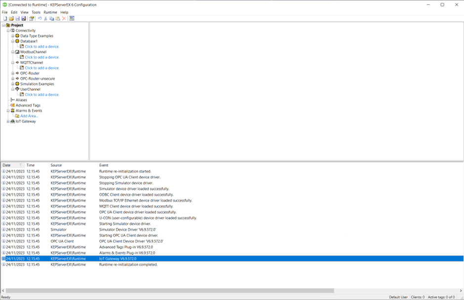Viewport: 464px width, 300px height.
Task: Click the Advanced Tags node icon
Action: 12,105
